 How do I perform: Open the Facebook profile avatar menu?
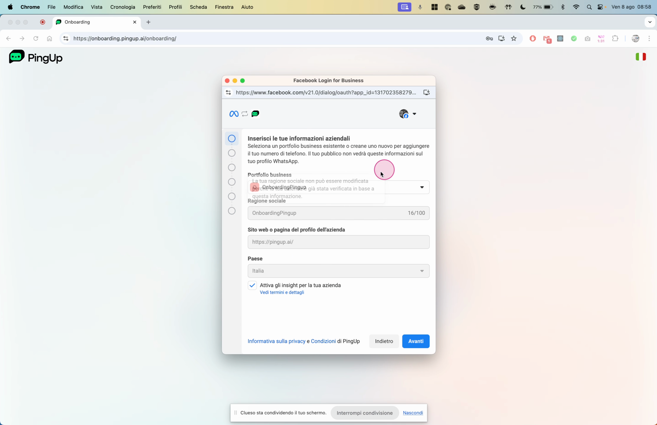[x=408, y=114]
